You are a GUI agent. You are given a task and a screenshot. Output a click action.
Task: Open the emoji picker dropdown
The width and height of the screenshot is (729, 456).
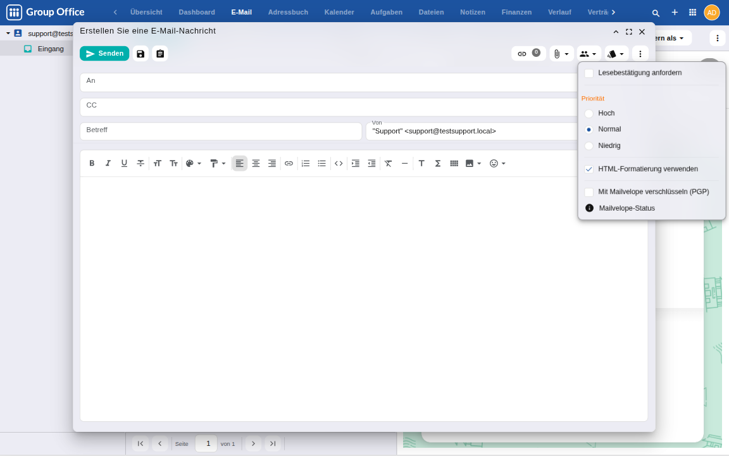click(x=497, y=163)
